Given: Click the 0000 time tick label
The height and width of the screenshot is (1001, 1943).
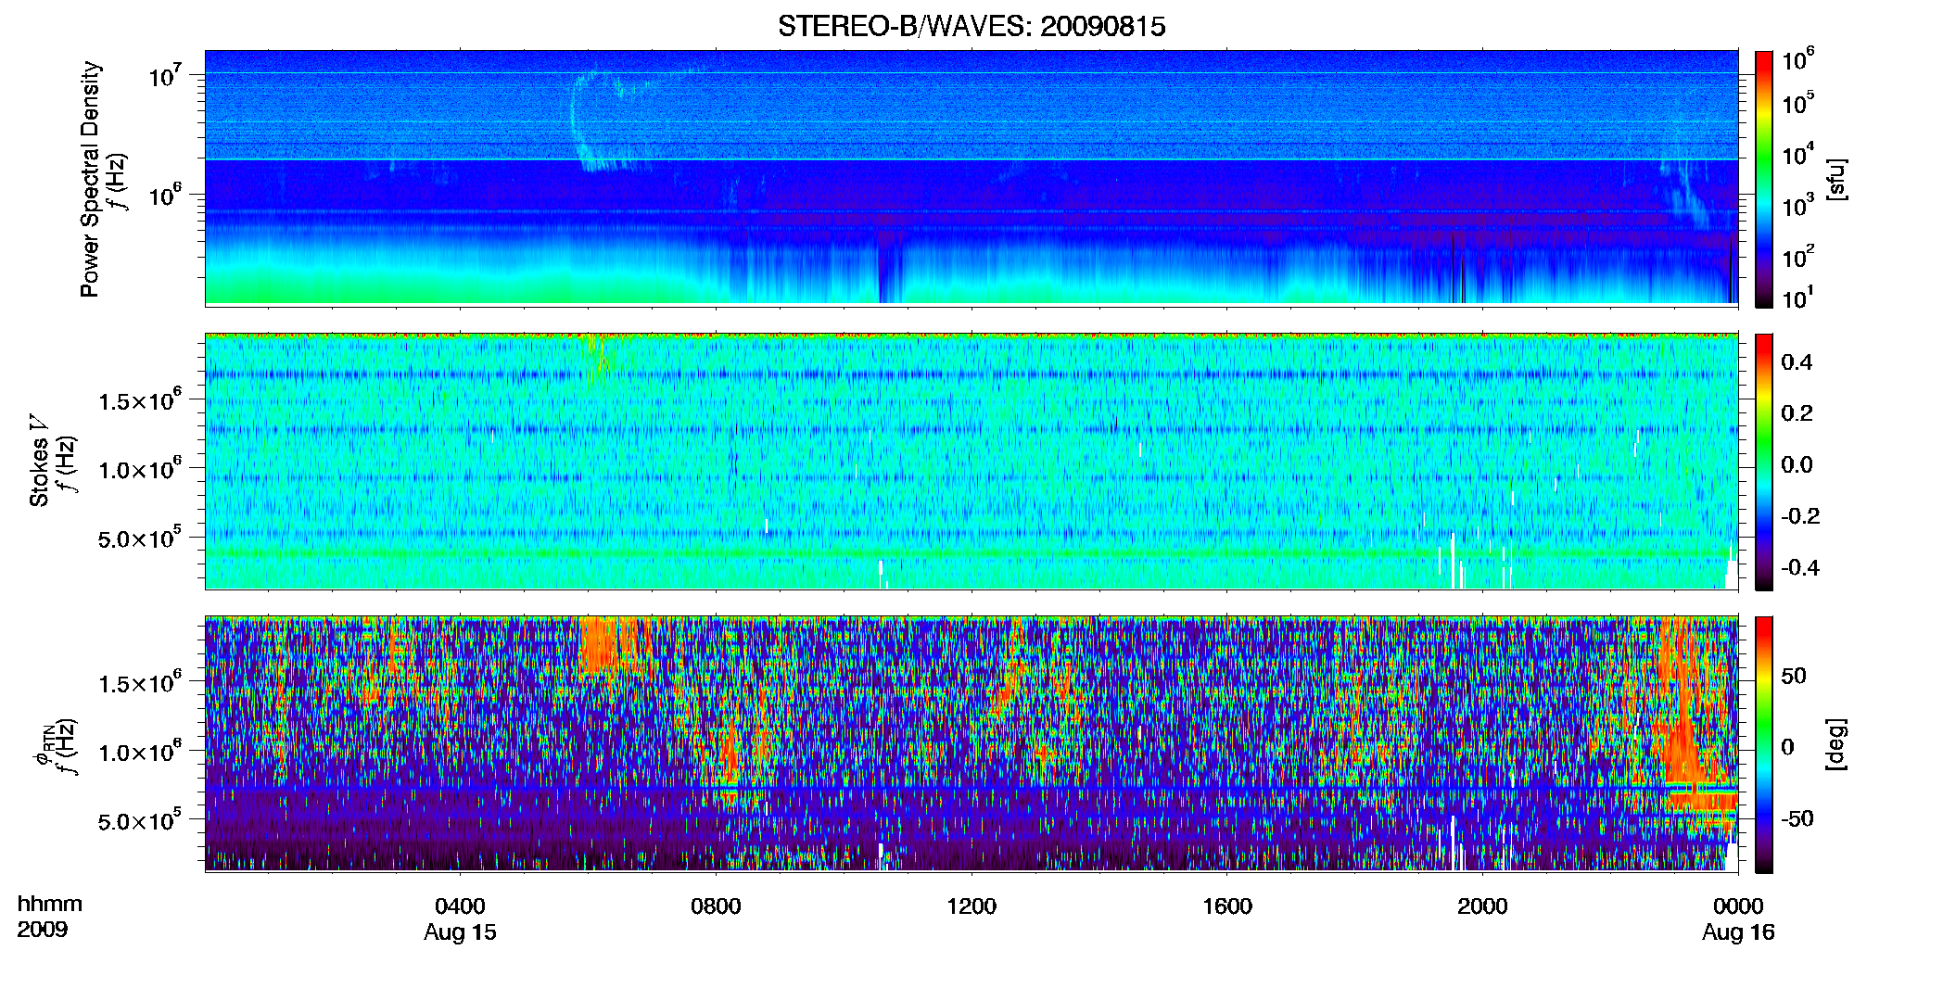Looking at the screenshot, I should [1738, 906].
